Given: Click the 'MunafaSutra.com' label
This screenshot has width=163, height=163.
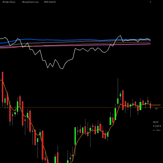Looking at the screenshot, I should (x=30, y=2).
